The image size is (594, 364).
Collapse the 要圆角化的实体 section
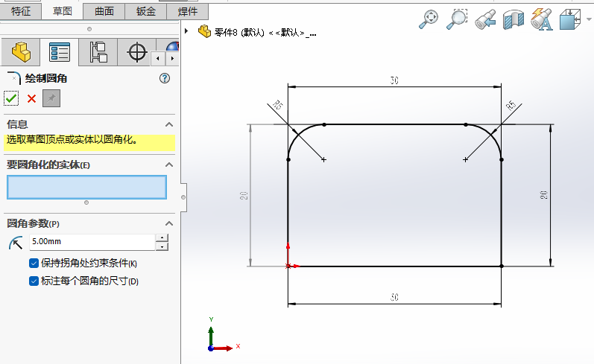(169, 165)
